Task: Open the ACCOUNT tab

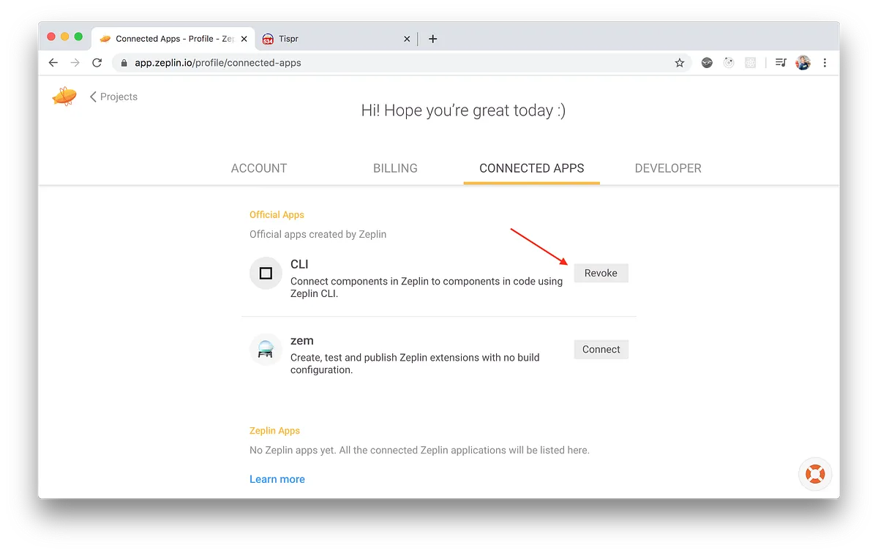Action: [x=259, y=168]
